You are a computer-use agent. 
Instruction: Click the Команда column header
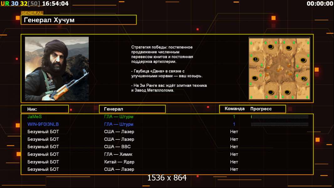point(235,109)
